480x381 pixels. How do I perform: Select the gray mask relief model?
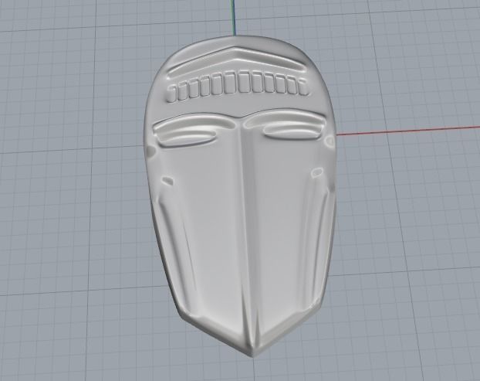240,196
